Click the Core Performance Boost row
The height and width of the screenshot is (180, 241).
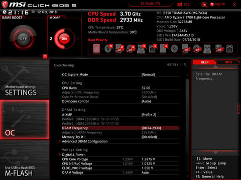point(120,96)
